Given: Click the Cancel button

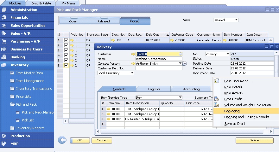Looking at the screenshot, I should tap(102, 140).
